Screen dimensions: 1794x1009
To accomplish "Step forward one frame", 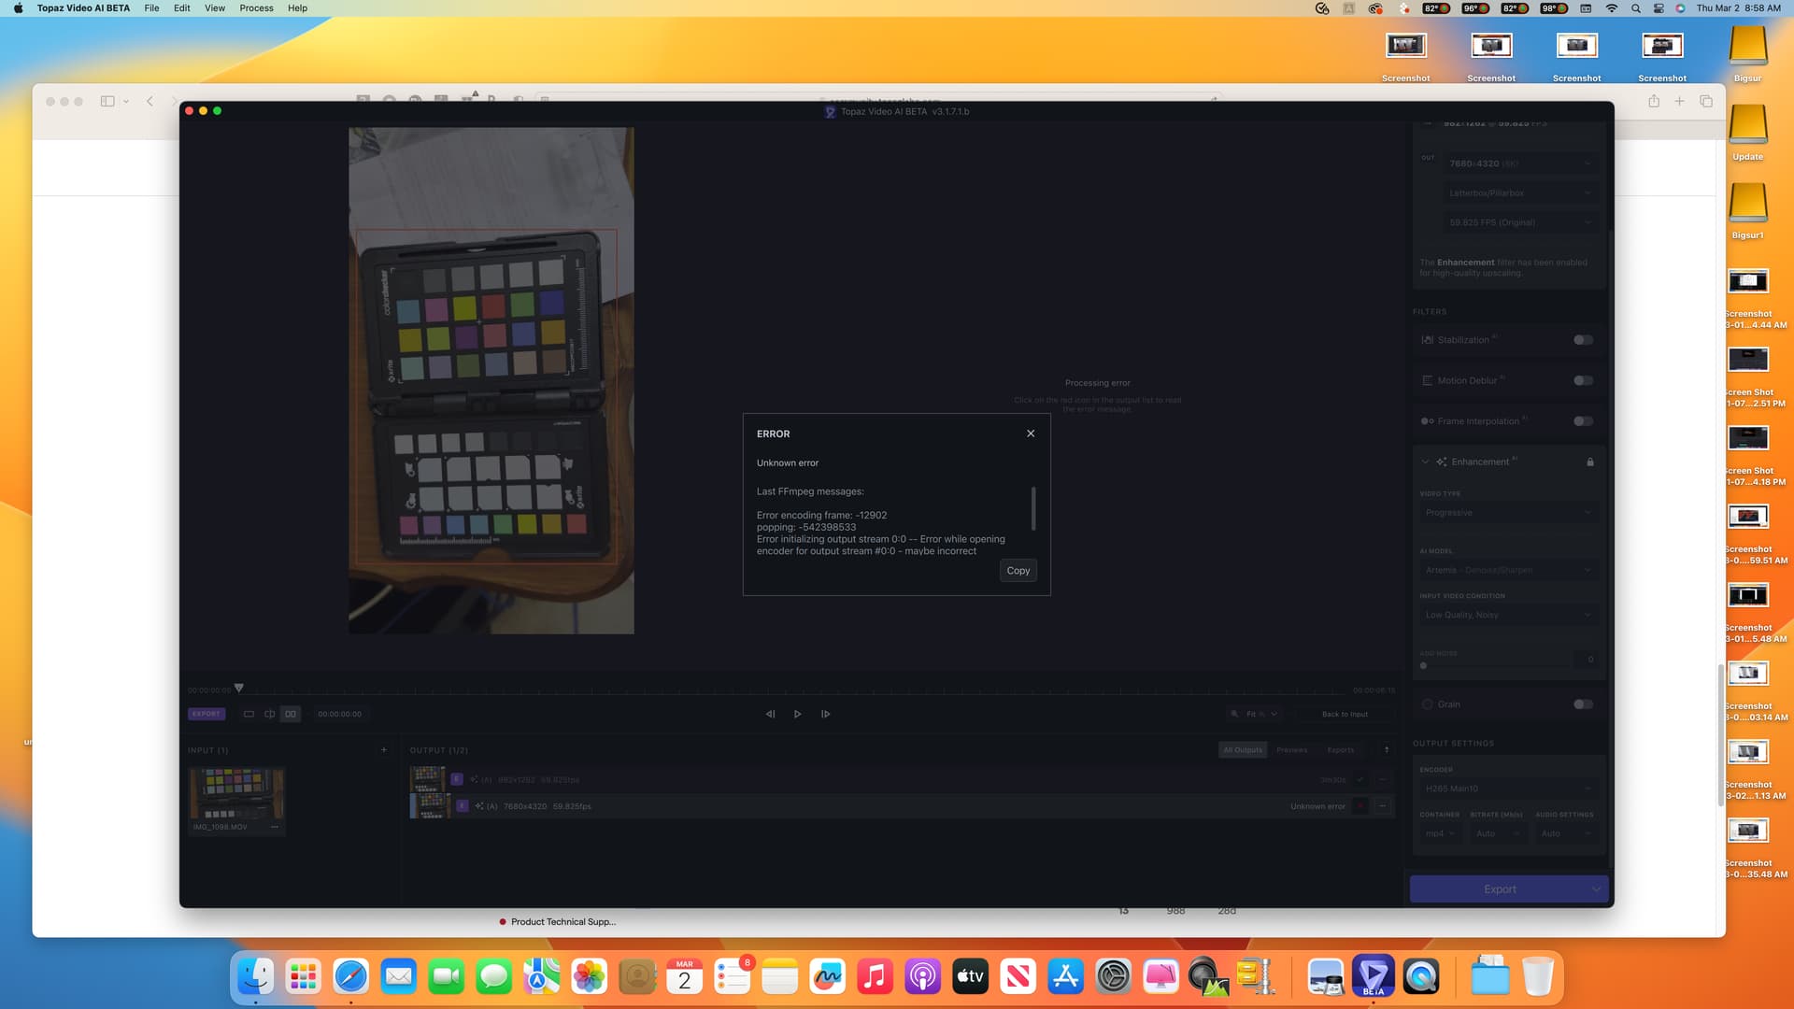I will [825, 714].
